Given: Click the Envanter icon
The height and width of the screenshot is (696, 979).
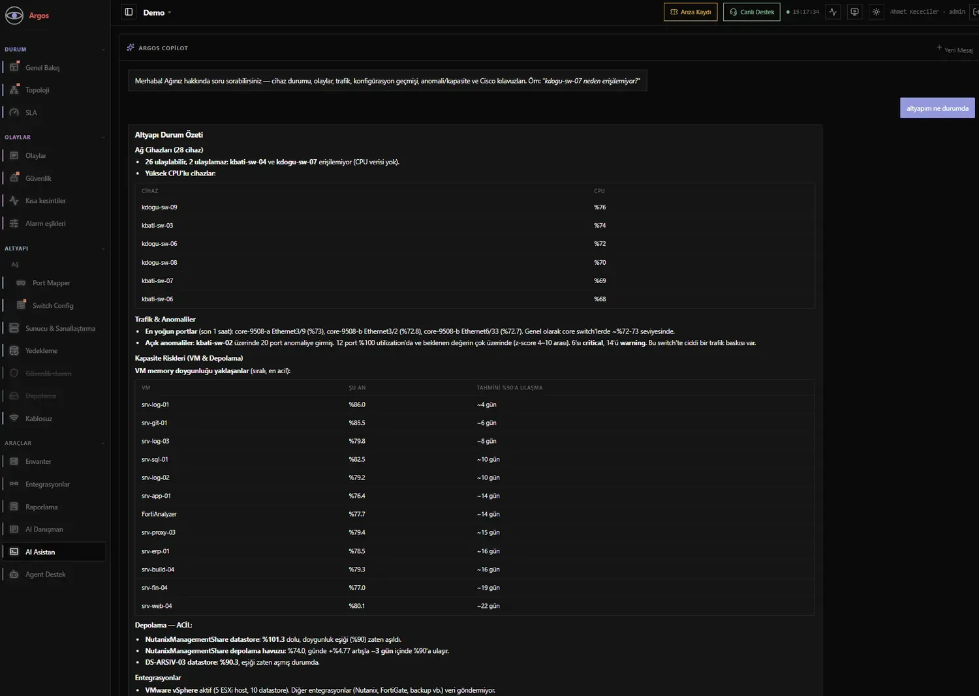Looking at the screenshot, I should click(14, 461).
